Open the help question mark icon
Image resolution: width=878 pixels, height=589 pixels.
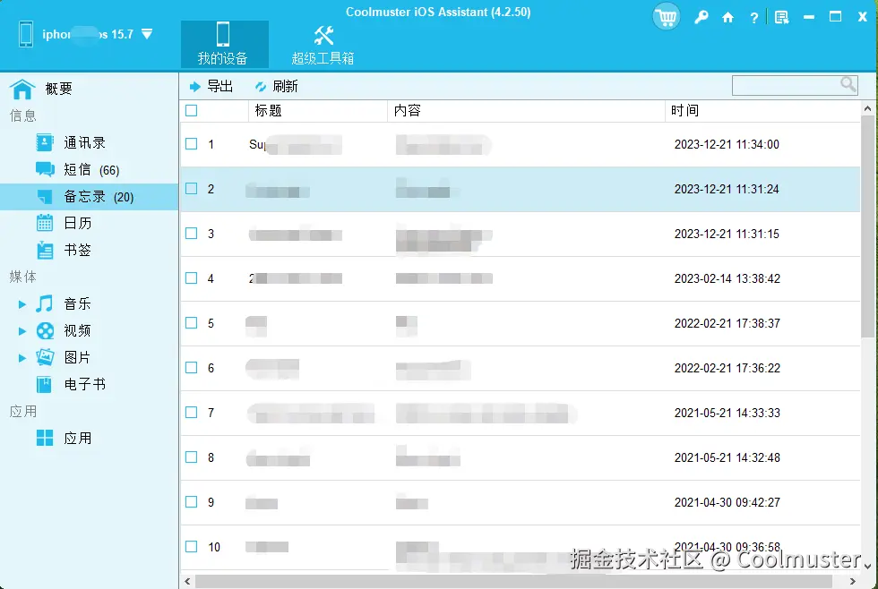coord(753,17)
